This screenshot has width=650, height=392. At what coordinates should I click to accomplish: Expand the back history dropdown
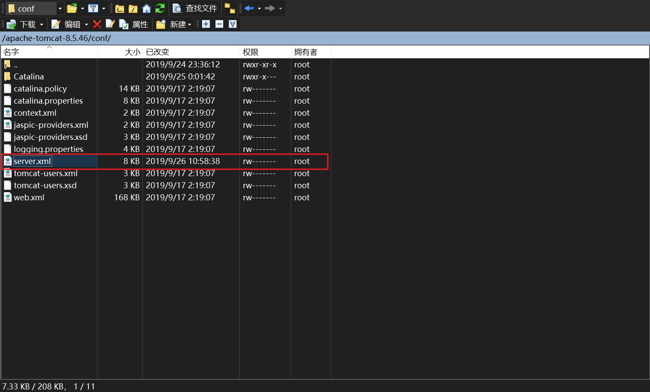tap(259, 9)
